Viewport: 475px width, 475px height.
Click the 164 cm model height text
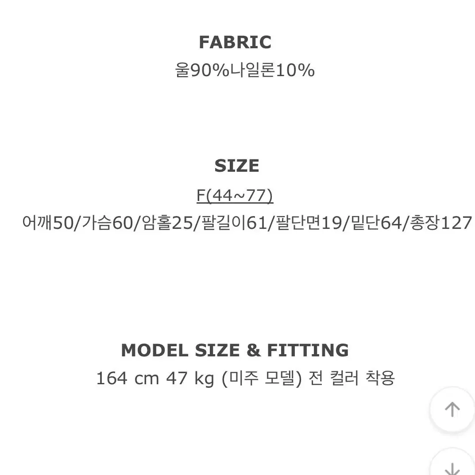[127, 378]
